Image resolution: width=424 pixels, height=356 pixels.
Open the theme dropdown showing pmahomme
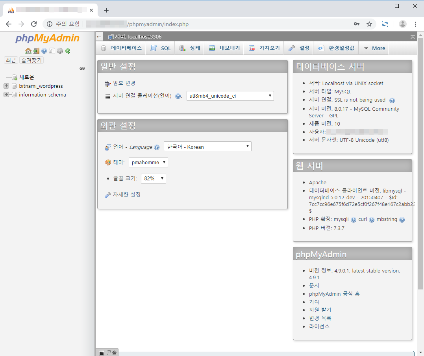148,163
